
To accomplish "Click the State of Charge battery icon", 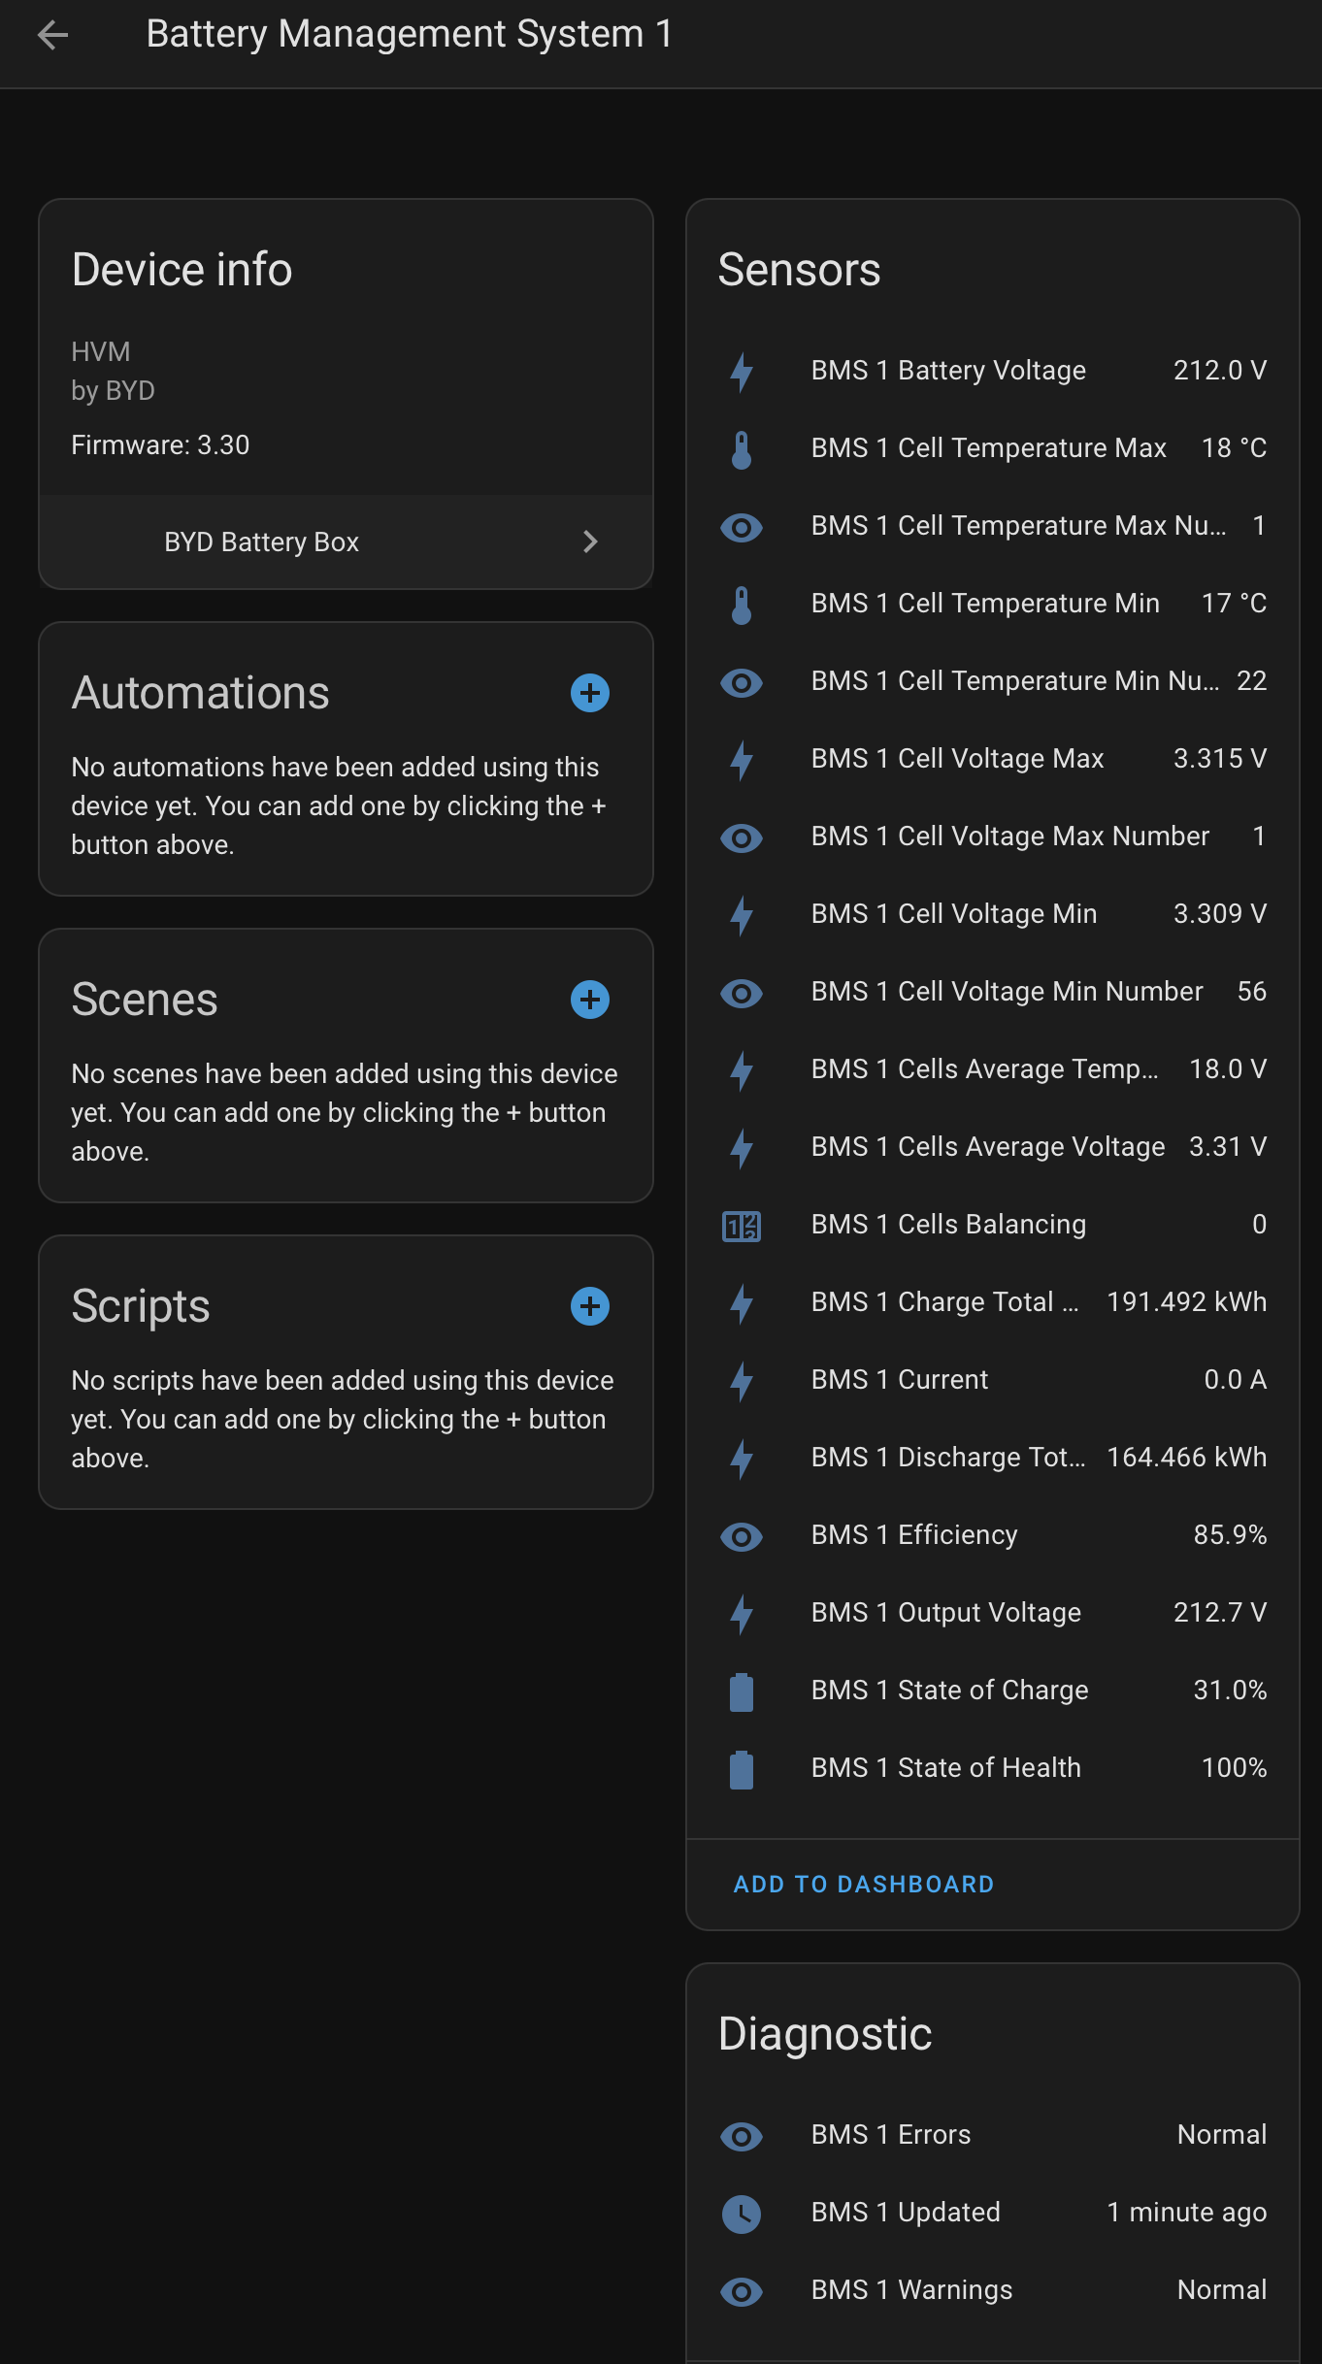I will point(742,1691).
